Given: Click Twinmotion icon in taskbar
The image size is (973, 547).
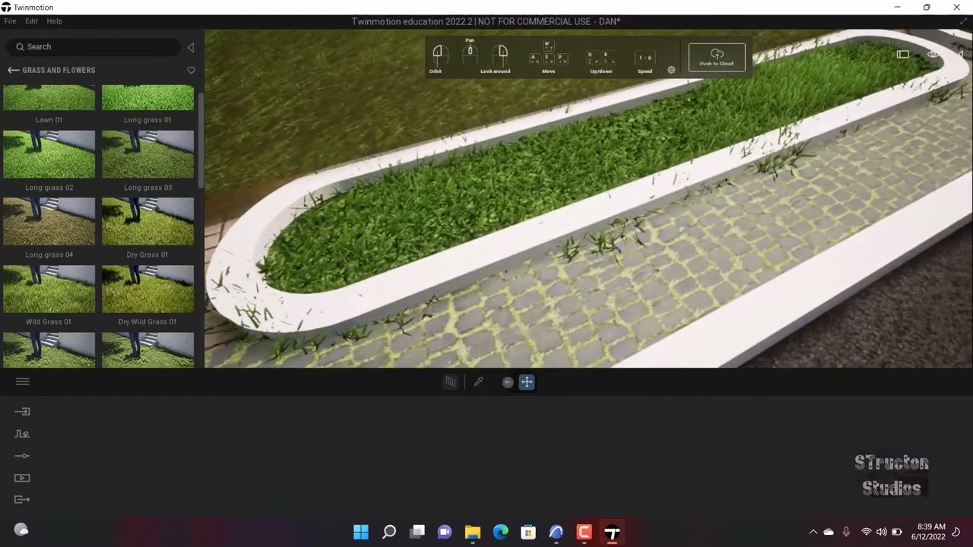Looking at the screenshot, I should [x=612, y=532].
